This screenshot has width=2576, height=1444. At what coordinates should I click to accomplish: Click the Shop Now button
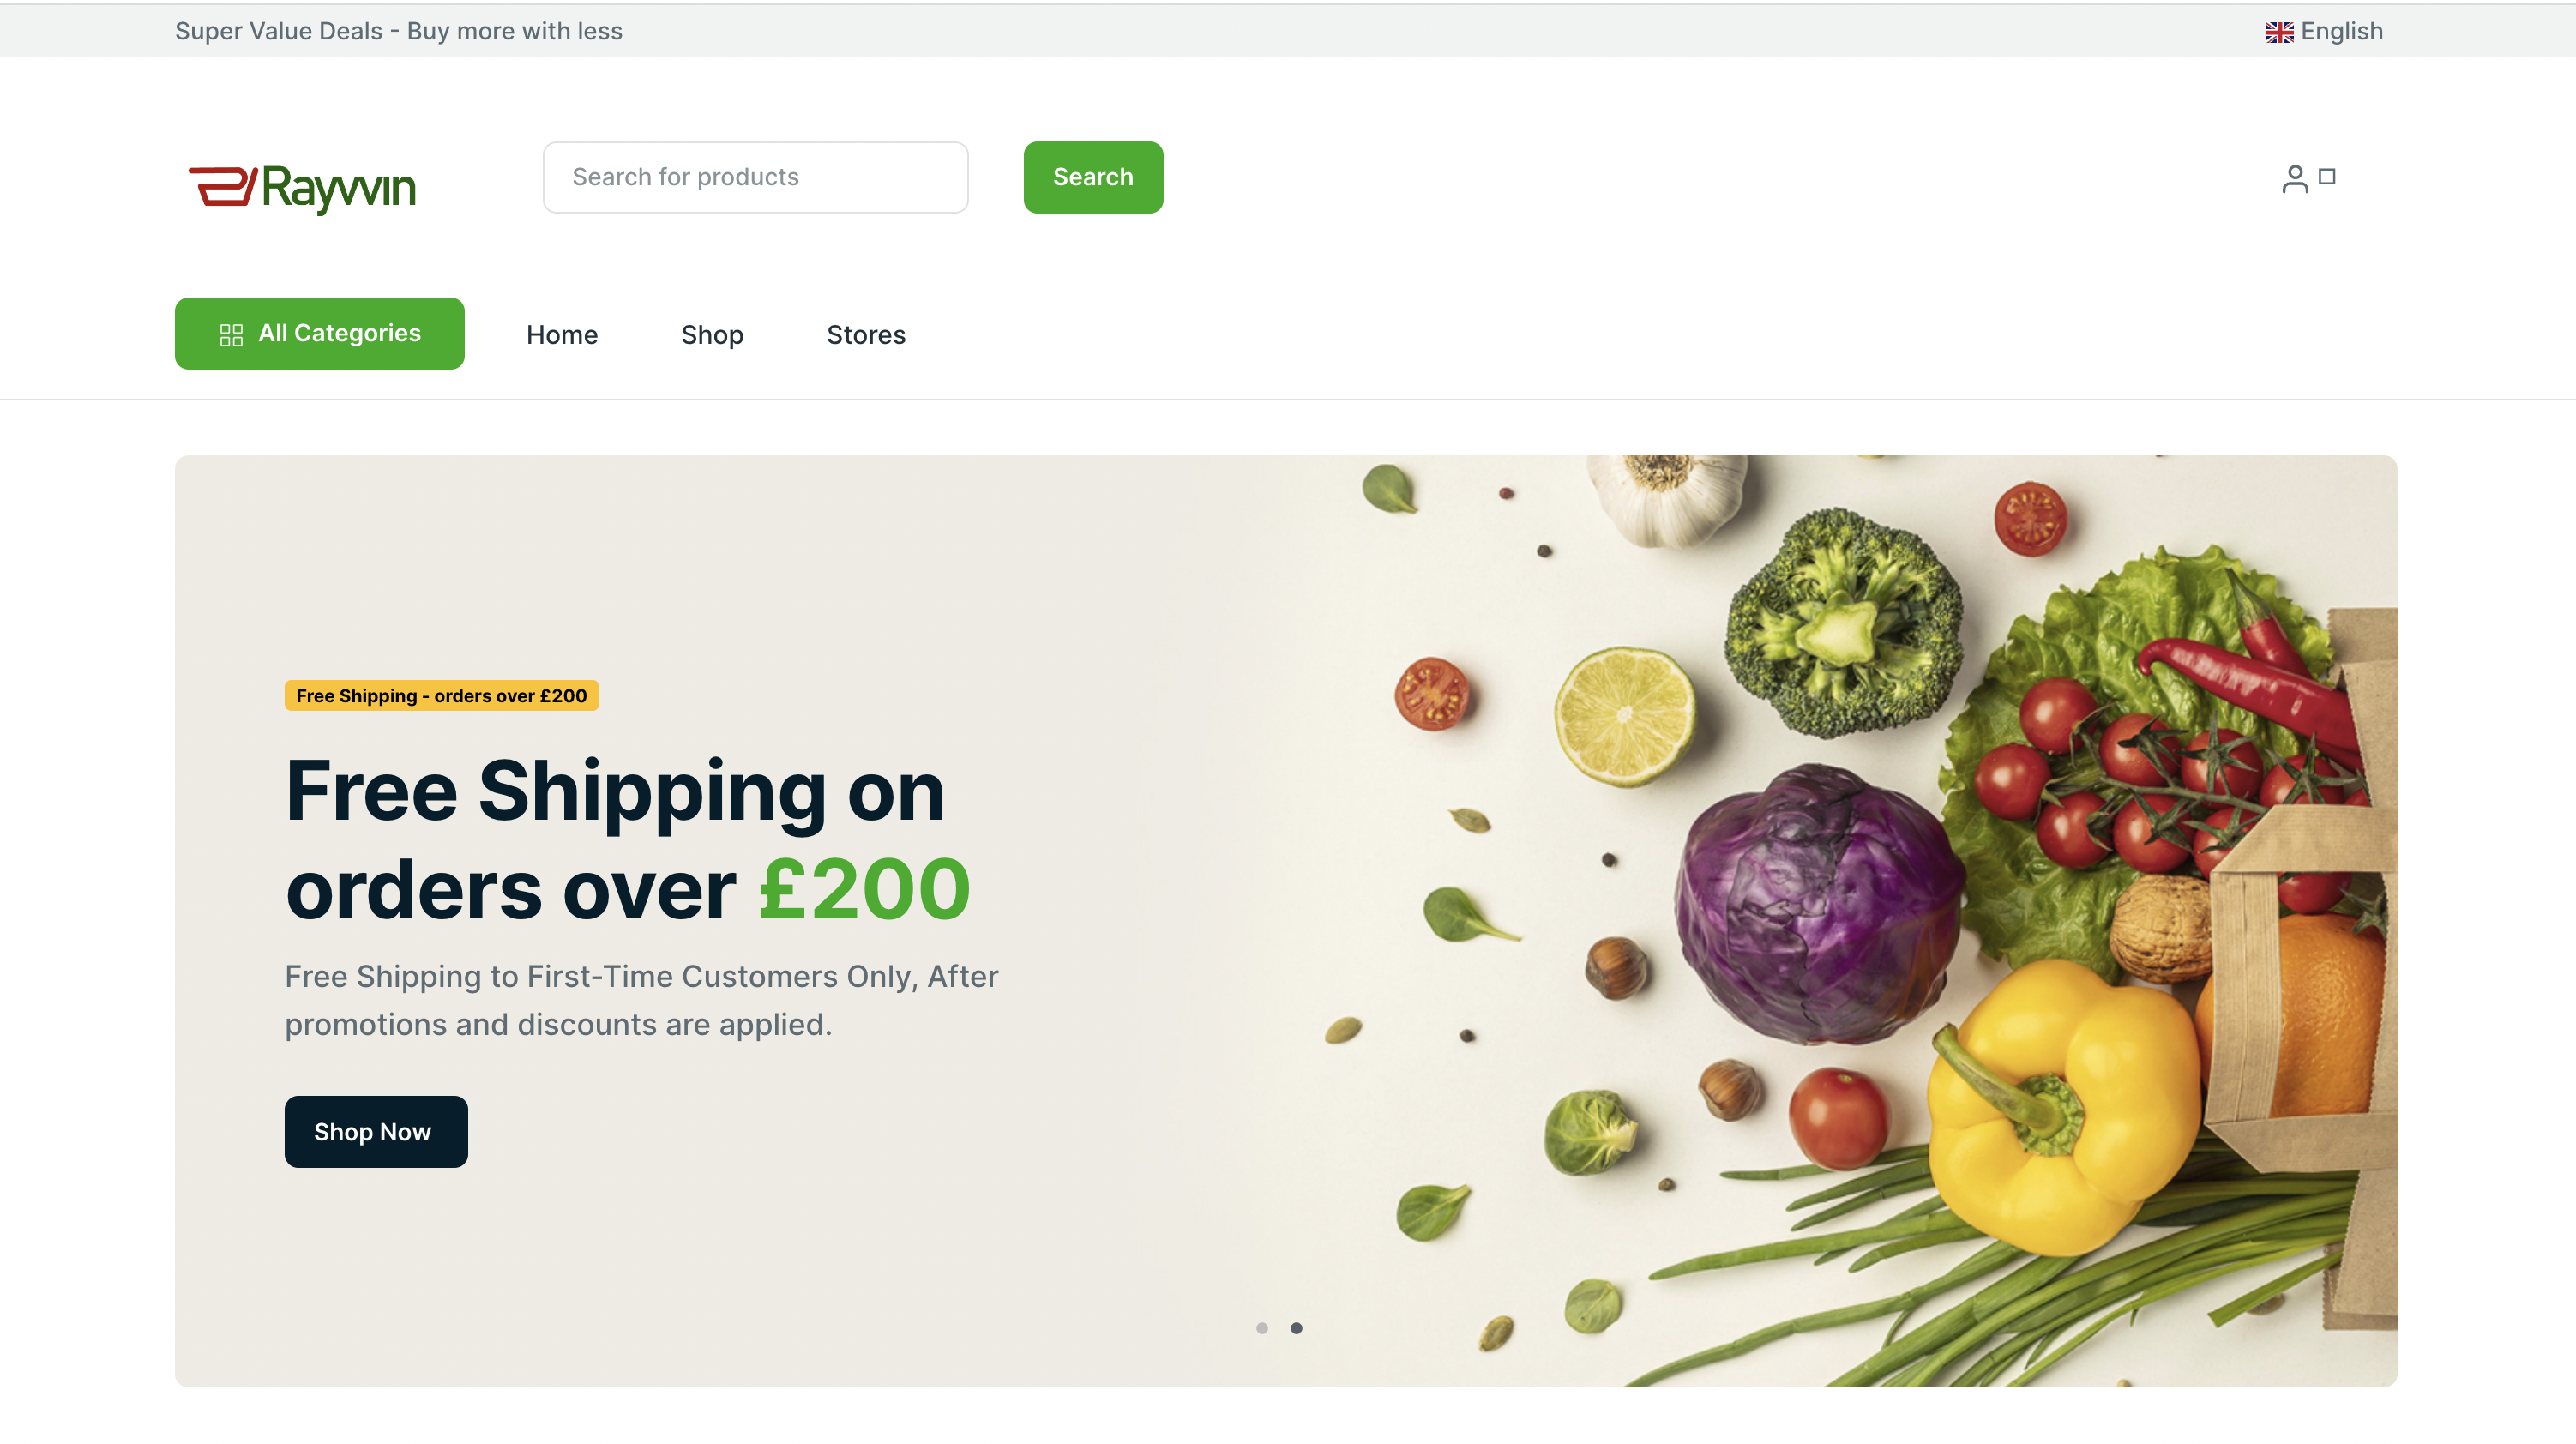pyautogui.click(x=376, y=1131)
